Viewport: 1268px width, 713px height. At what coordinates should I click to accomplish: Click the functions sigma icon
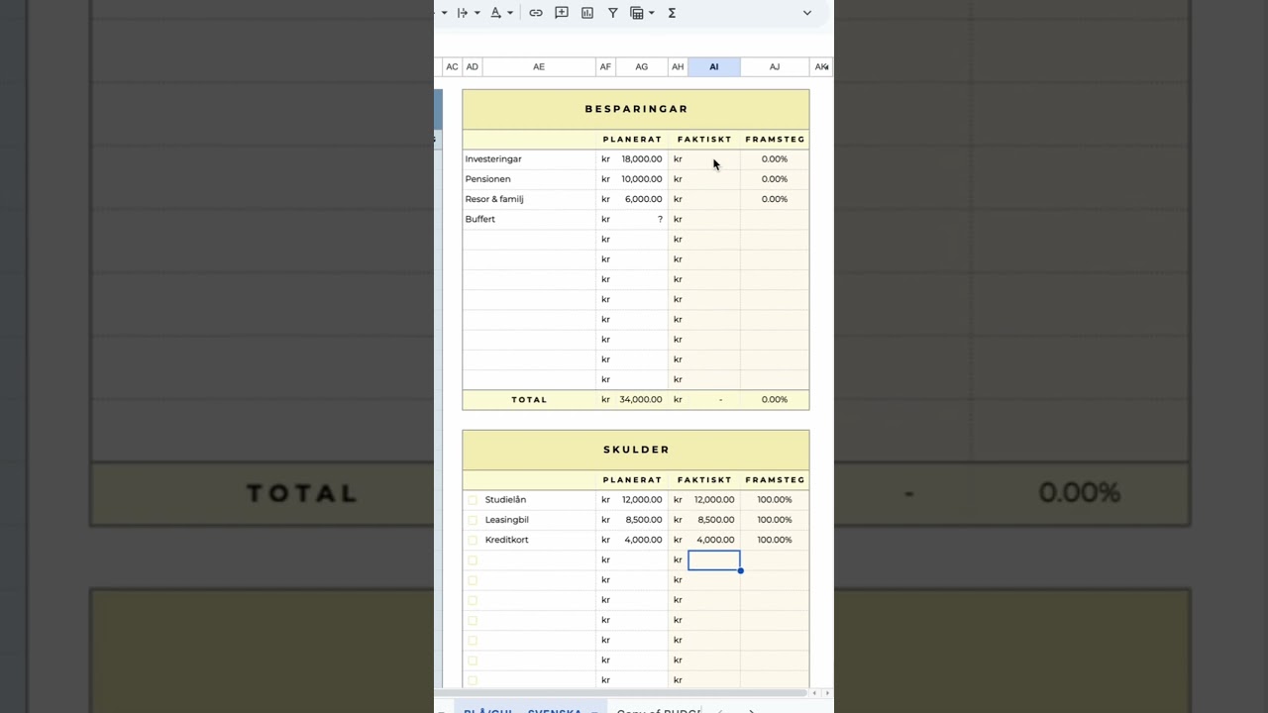(x=672, y=13)
